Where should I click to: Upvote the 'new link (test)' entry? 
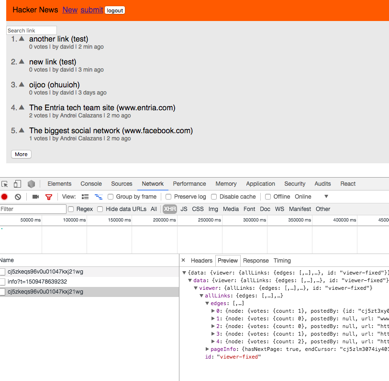coord(22,62)
